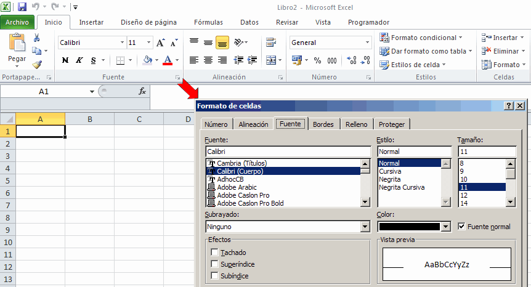The height and width of the screenshot is (287, 531).
Task: Click the increase indent icon
Action: pos(253,60)
